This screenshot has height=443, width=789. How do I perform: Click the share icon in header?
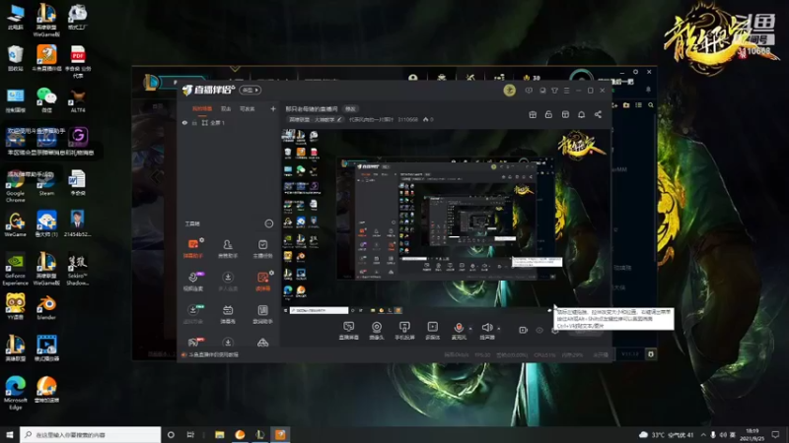[598, 114]
